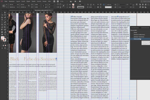Screen dimensions: 150x100
Task: Apply None to fill in toolbox
Action: pos(5,45)
